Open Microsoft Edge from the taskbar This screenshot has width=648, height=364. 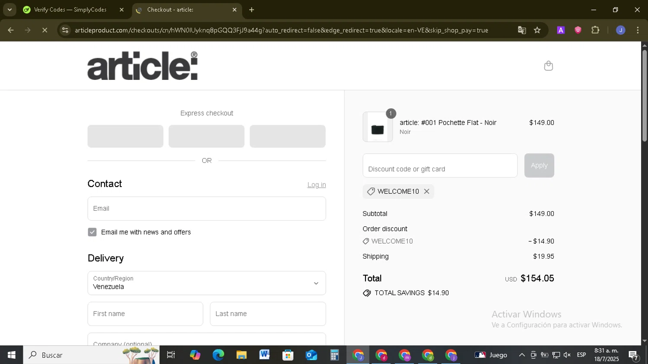click(x=218, y=355)
